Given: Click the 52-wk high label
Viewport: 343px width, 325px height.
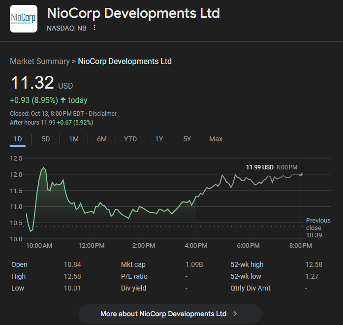Looking at the screenshot, I should [247, 264].
